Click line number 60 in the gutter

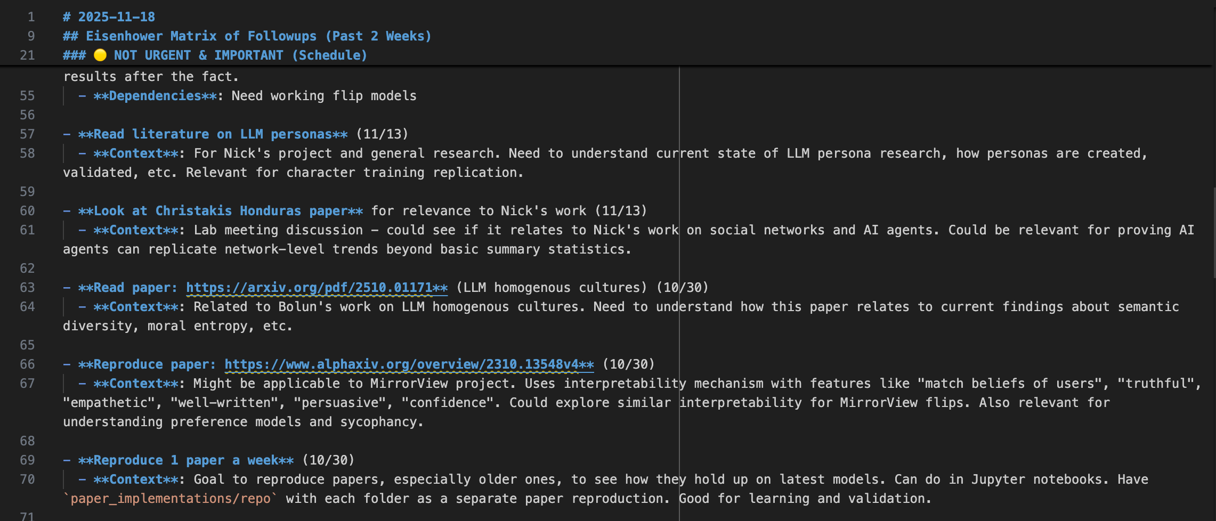(x=27, y=211)
